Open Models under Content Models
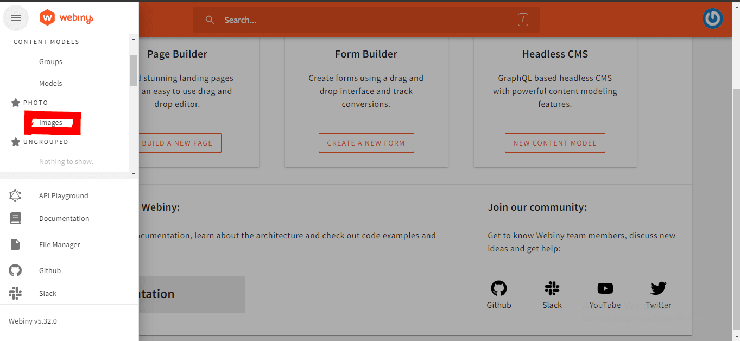 point(50,84)
